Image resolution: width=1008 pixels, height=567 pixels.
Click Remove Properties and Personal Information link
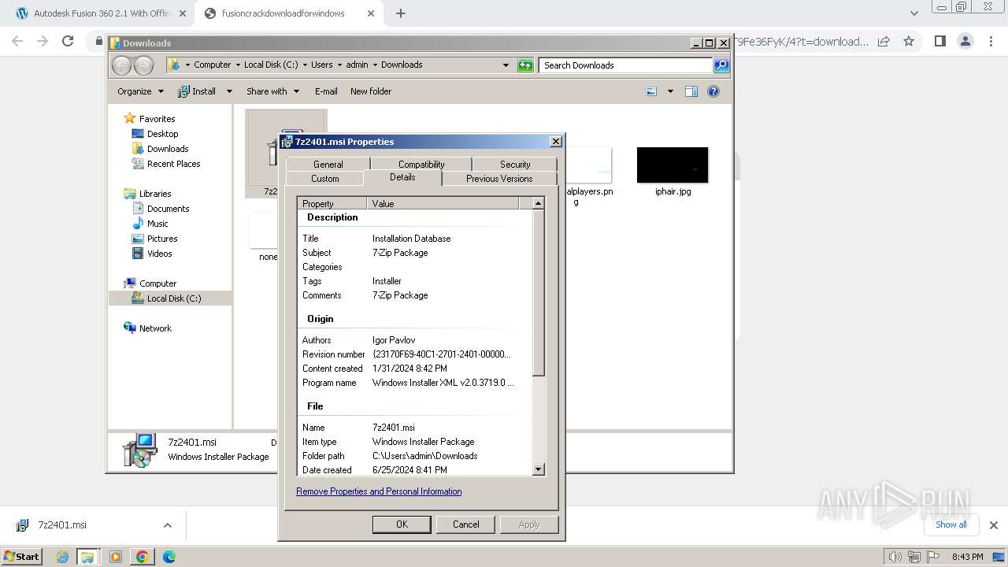[x=379, y=491]
